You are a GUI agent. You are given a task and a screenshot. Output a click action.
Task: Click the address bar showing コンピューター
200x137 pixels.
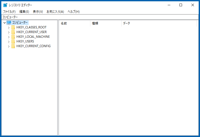pos(100,17)
